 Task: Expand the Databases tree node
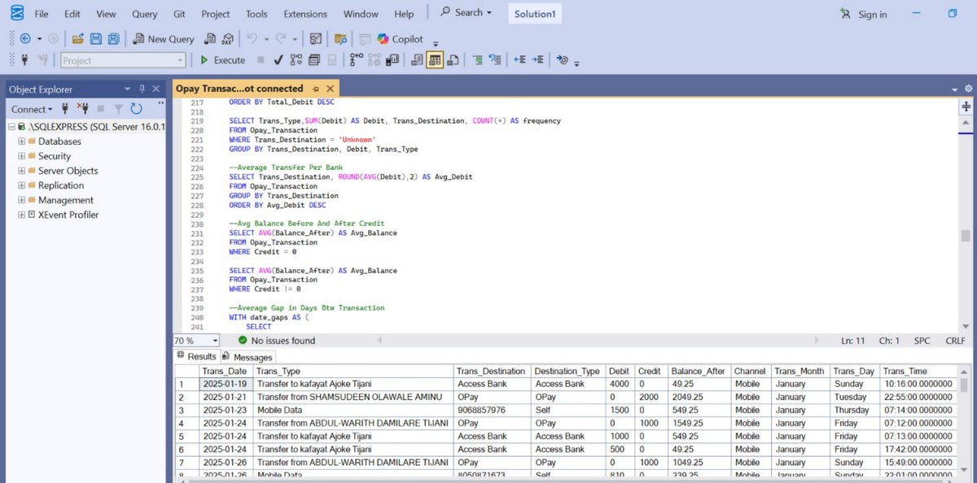[21, 141]
